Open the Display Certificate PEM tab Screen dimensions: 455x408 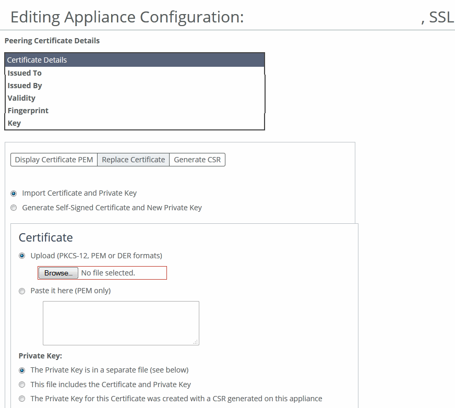tap(54, 160)
